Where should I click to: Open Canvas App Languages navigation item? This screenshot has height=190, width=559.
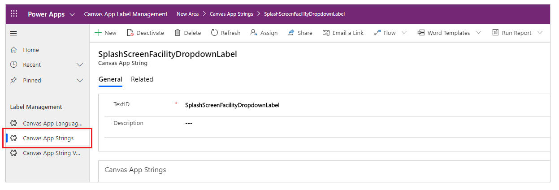tap(48, 123)
